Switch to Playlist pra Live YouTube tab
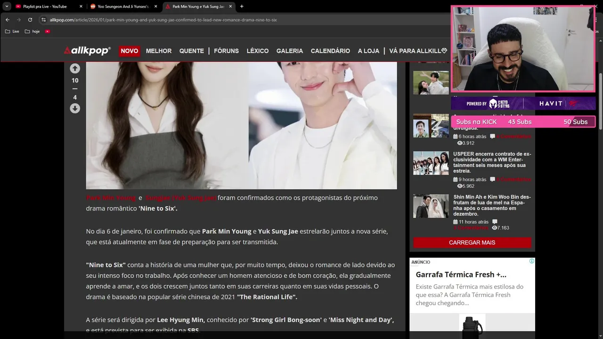The width and height of the screenshot is (603, 339). click(x=45, y=7)
